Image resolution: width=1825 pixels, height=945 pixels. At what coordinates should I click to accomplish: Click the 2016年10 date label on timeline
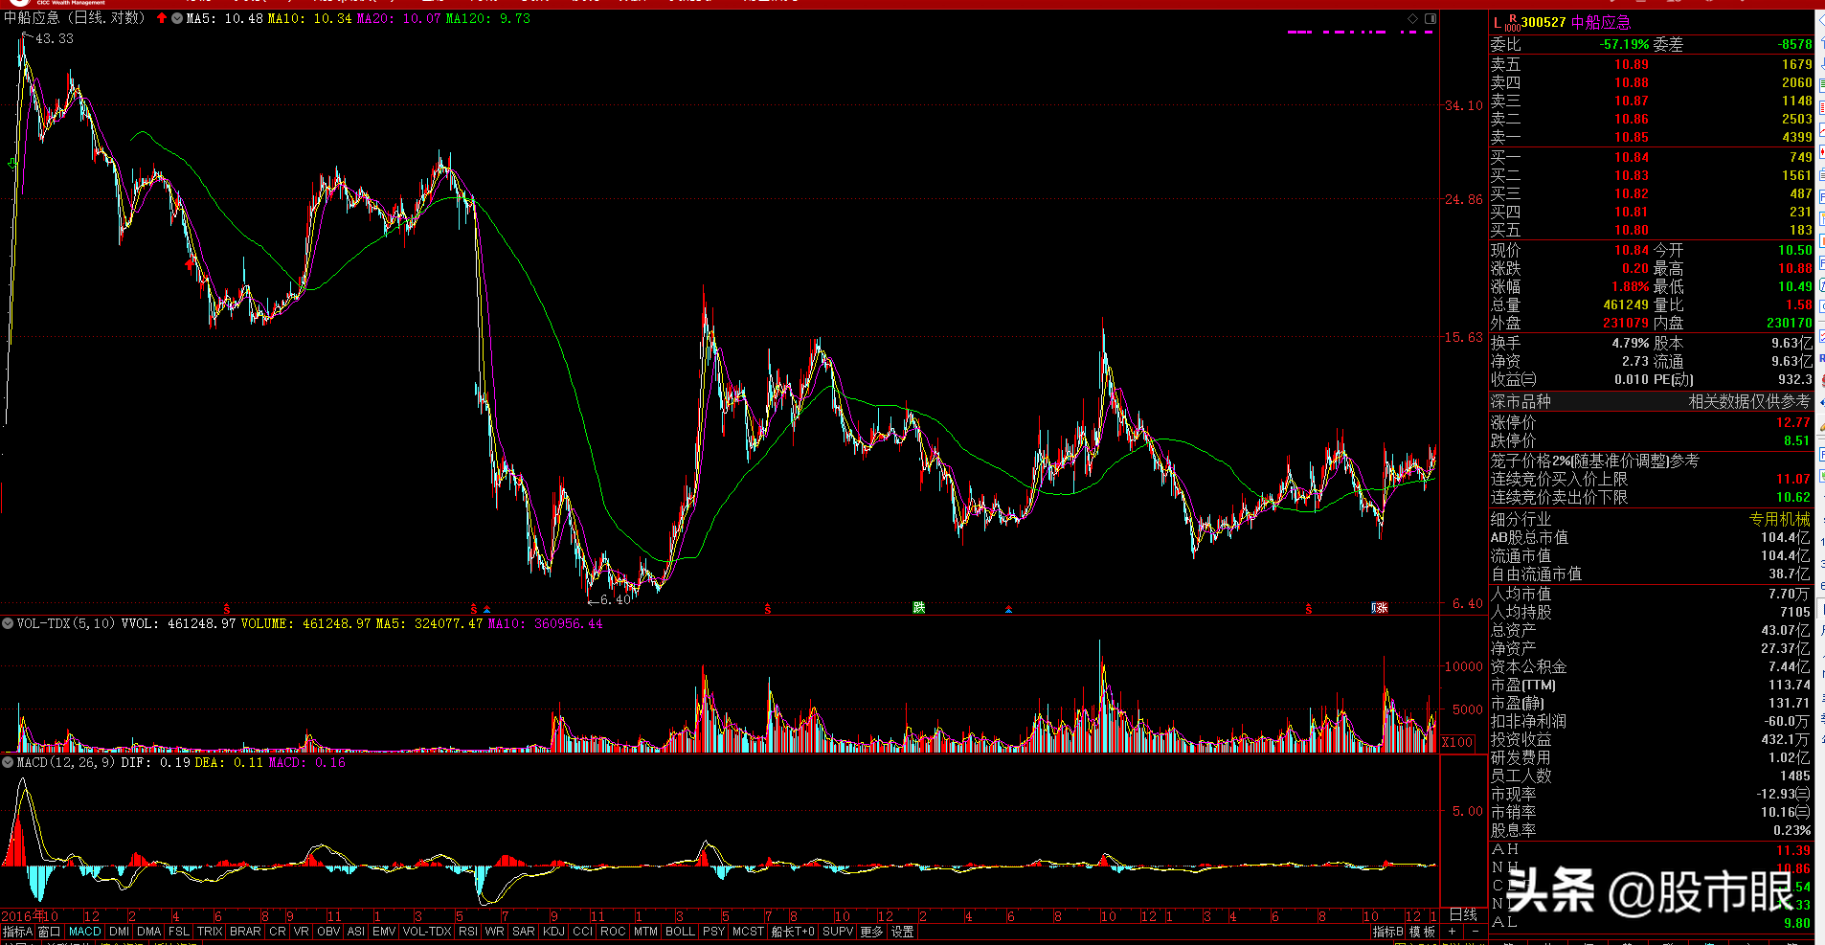coord(30,916)
